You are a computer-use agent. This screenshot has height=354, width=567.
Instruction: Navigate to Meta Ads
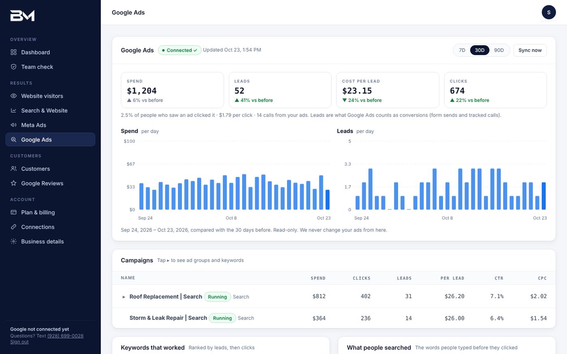(50, 125)
